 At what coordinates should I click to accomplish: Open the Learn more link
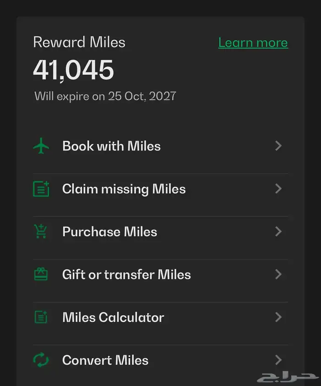(253, 43)
